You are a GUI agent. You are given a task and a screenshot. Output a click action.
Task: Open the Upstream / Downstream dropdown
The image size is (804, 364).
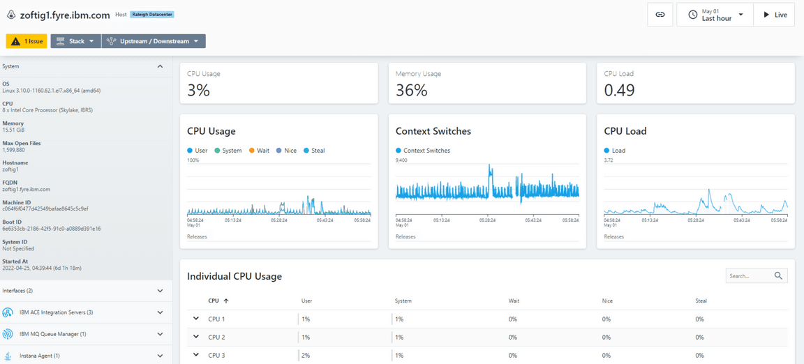(154, 41)
